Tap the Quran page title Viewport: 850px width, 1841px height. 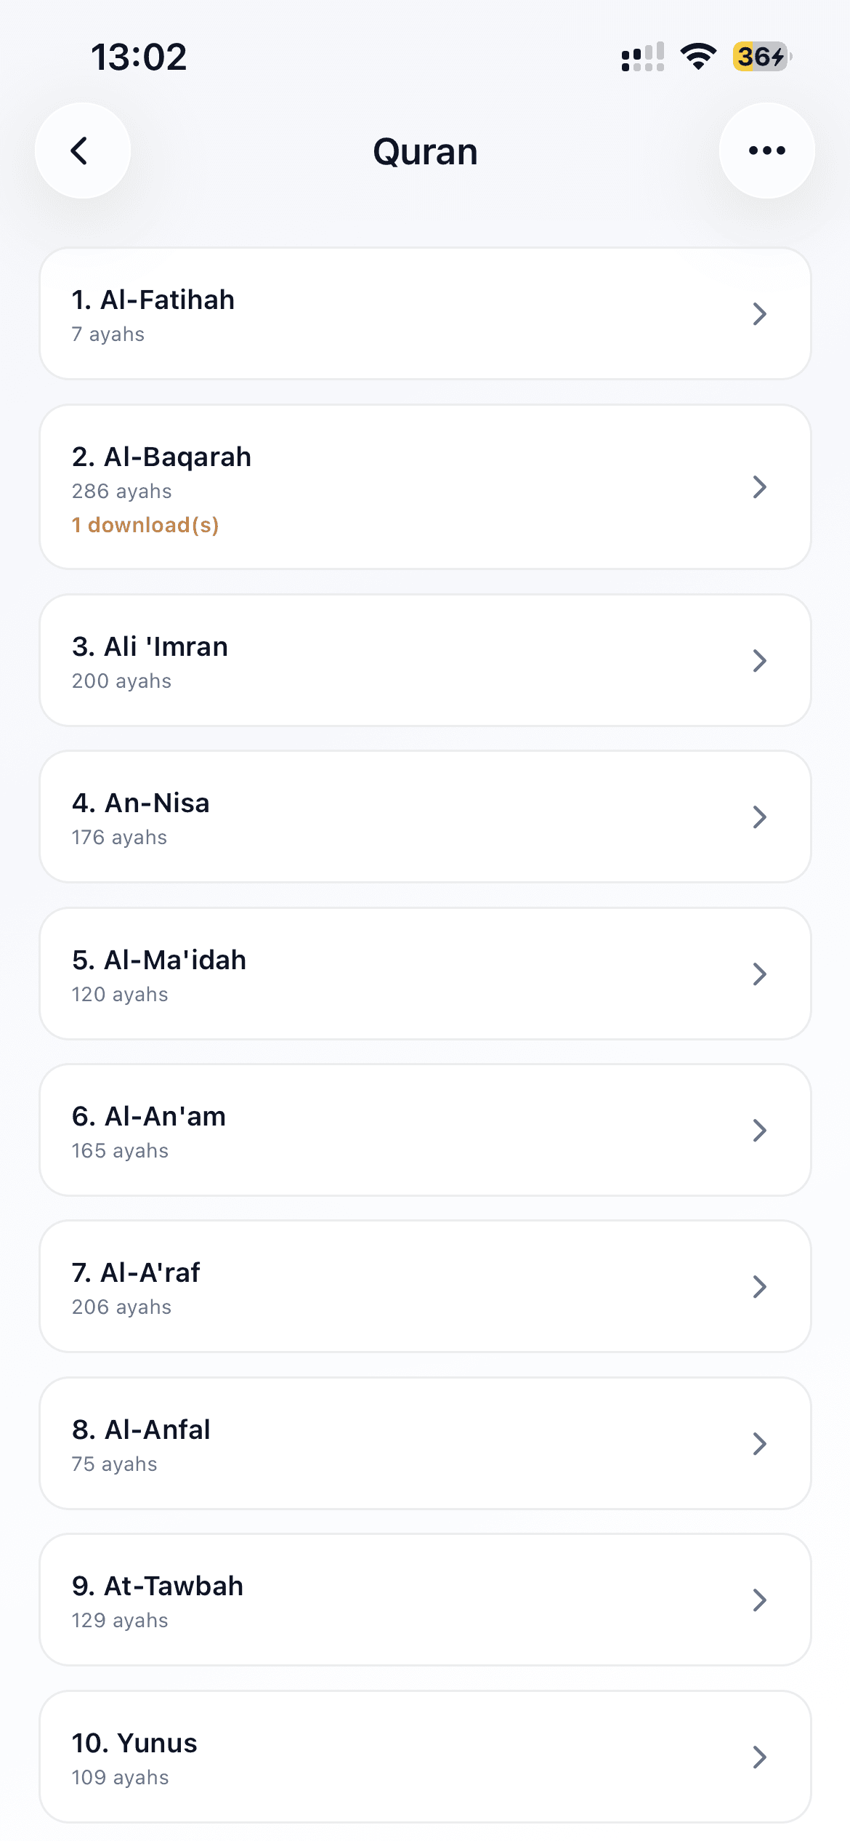pyautogui.click(x=425, y=152)
